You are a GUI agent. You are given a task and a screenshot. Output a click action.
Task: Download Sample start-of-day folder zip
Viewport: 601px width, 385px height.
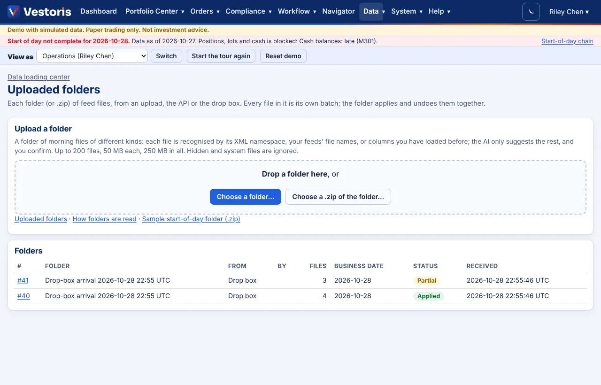[x=191, y=219]
